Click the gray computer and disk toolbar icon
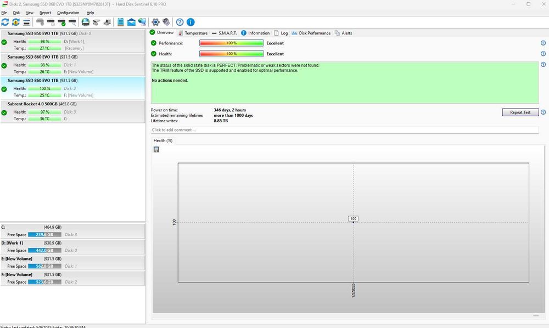This screenshot has width=549, height=328. click(x=107, y=22)
